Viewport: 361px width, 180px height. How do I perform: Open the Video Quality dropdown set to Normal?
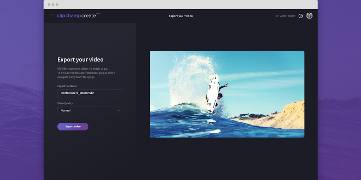90,110
